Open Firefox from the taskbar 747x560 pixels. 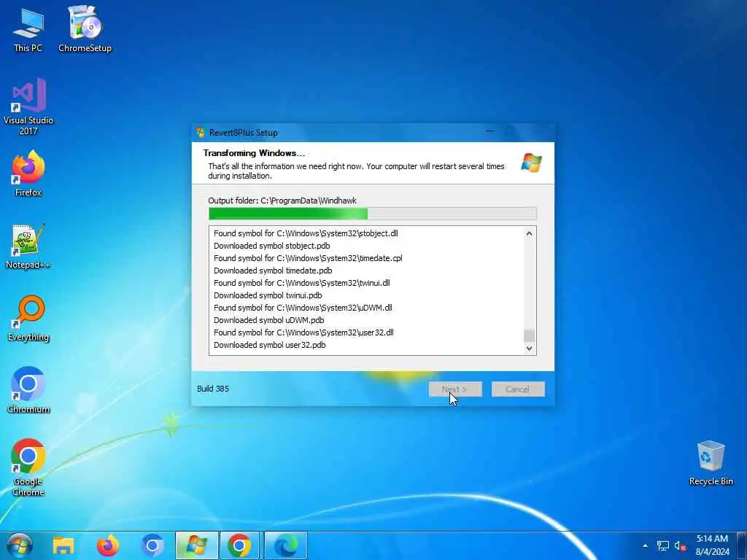108,545
